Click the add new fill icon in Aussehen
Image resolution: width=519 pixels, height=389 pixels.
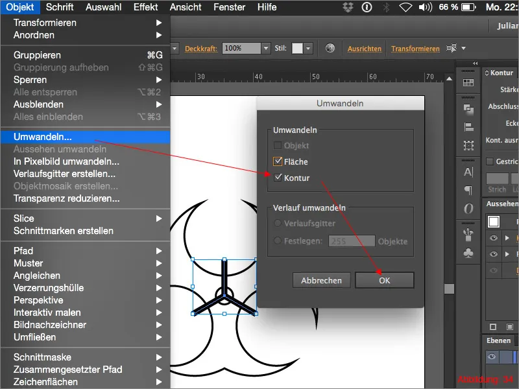(510, 327)
